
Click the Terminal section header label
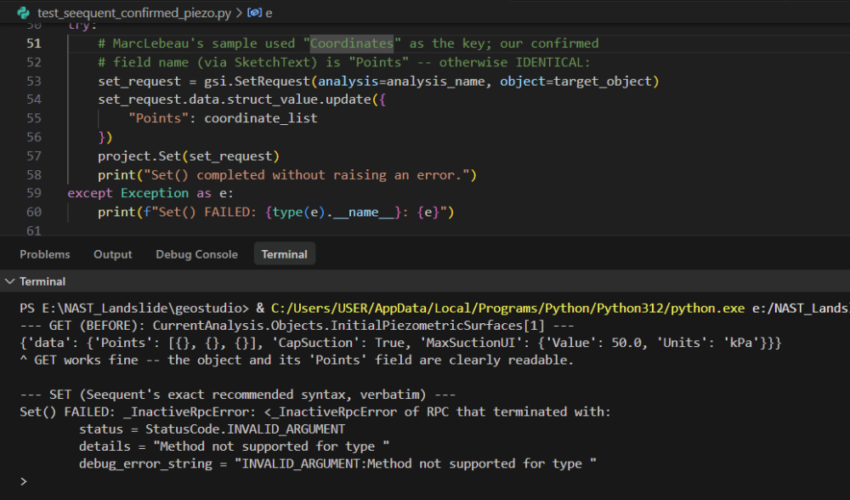tap(42, 281)
